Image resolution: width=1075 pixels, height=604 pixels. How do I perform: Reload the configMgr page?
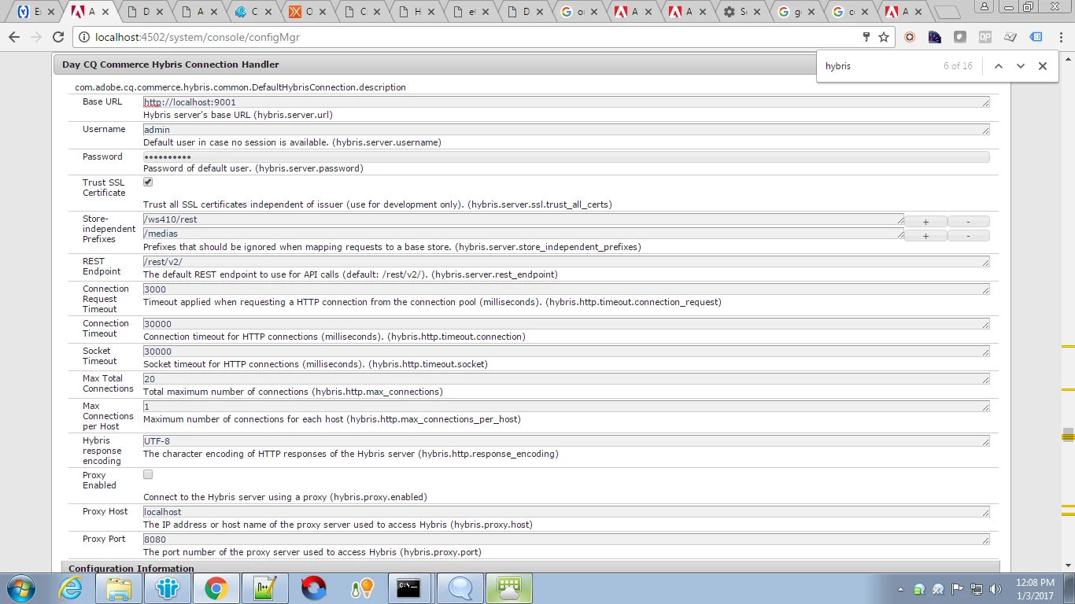pyautogui.click(x=57, y=37)
